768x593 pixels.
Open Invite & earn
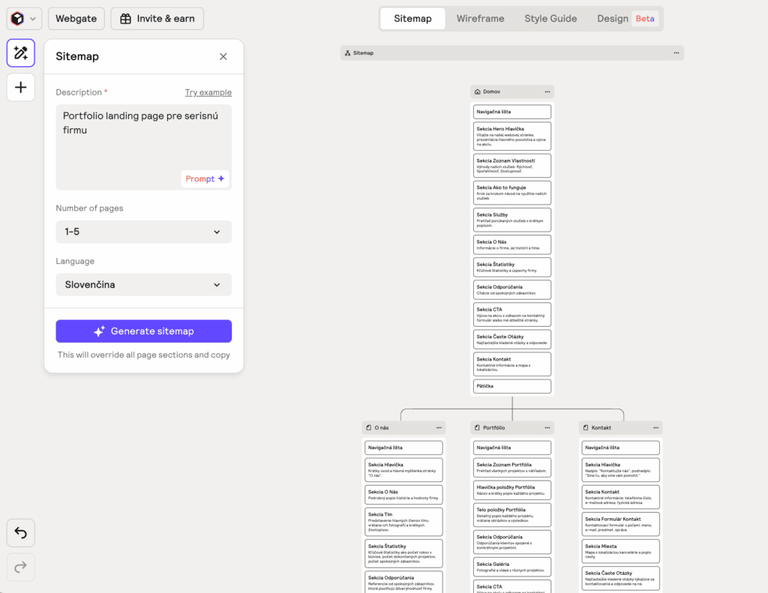click(x=157, y=19)
